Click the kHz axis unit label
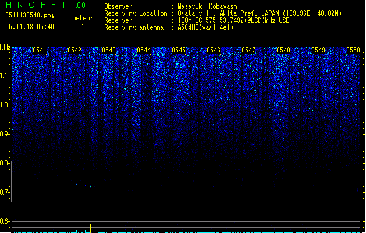 [5, 47]
